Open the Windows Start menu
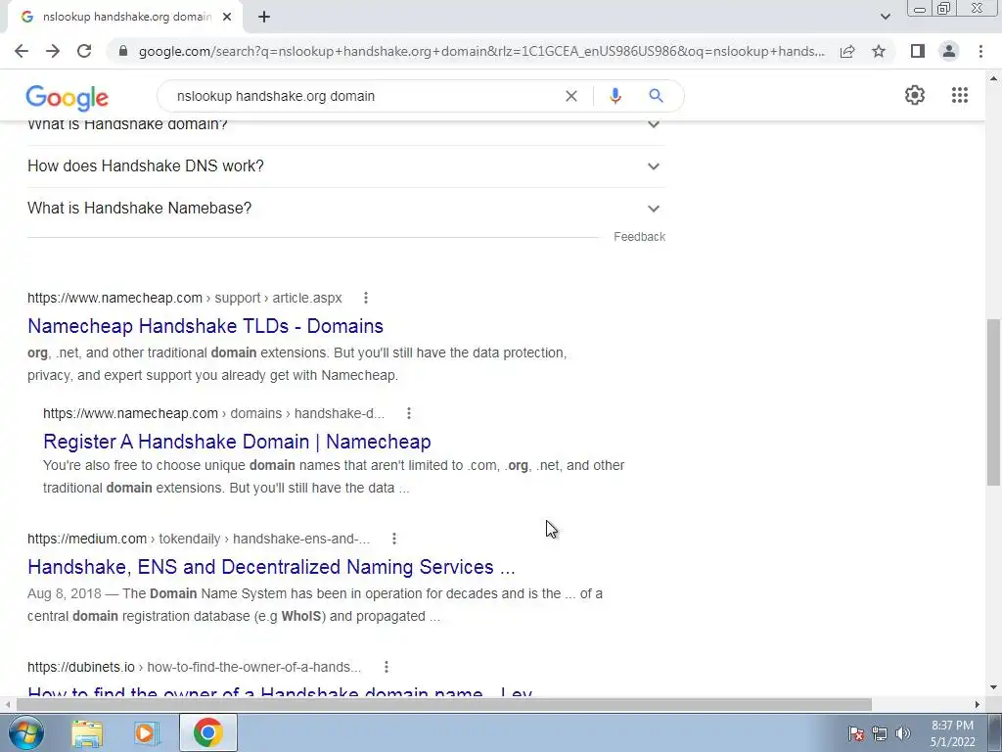This screenshot has height=752, width=1002. coord(26,732)
